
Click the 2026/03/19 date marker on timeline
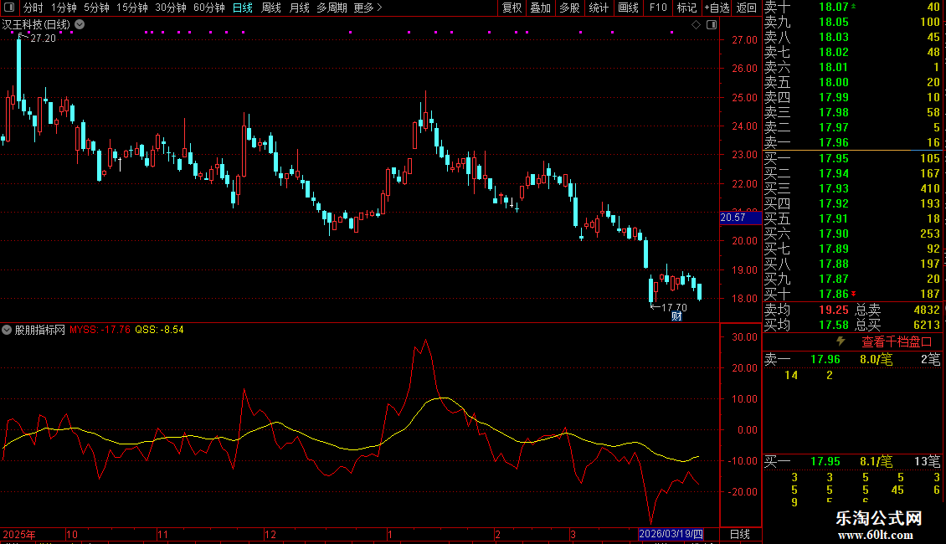[671, 534]
